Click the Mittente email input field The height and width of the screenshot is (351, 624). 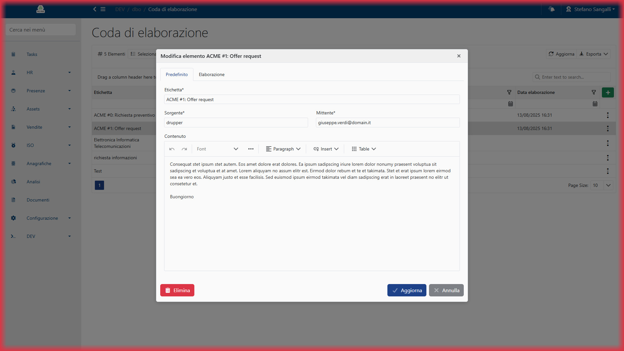pos(387,123)
